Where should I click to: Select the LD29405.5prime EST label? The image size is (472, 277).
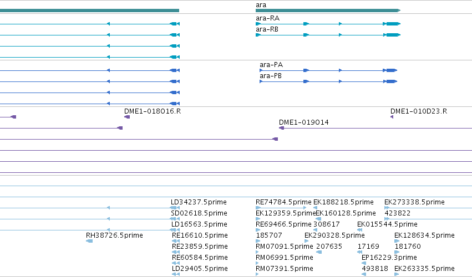200,269
